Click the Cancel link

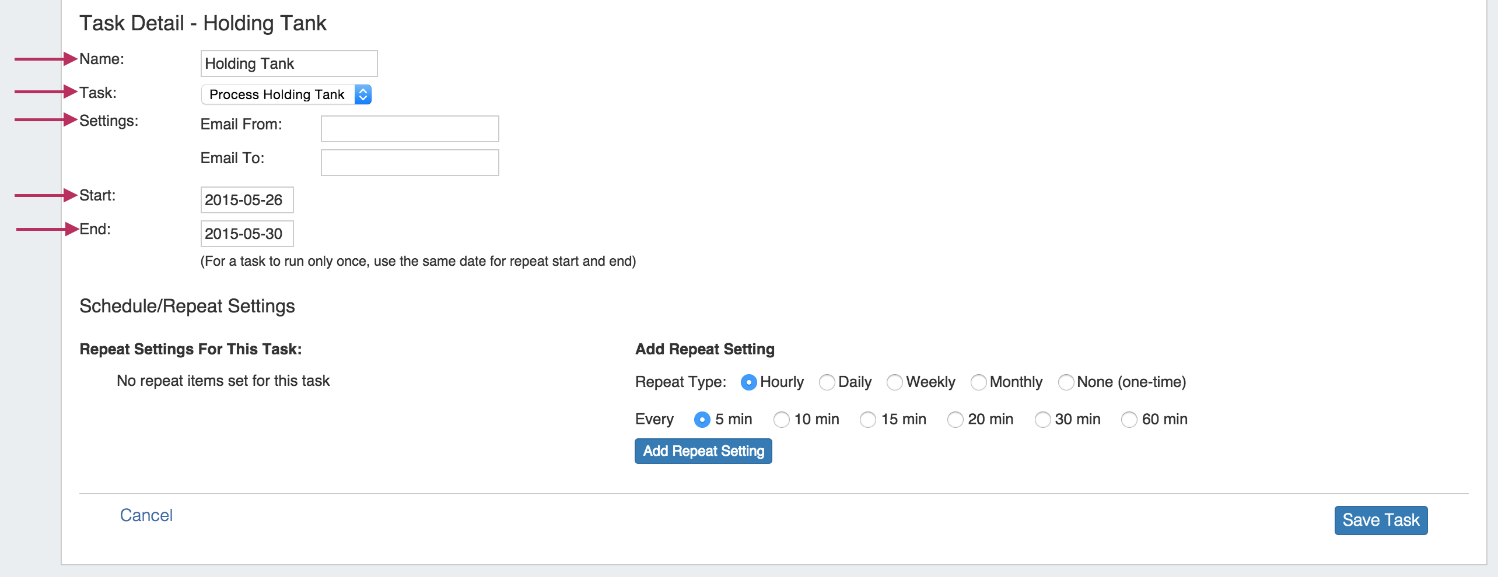pos(146,515)
